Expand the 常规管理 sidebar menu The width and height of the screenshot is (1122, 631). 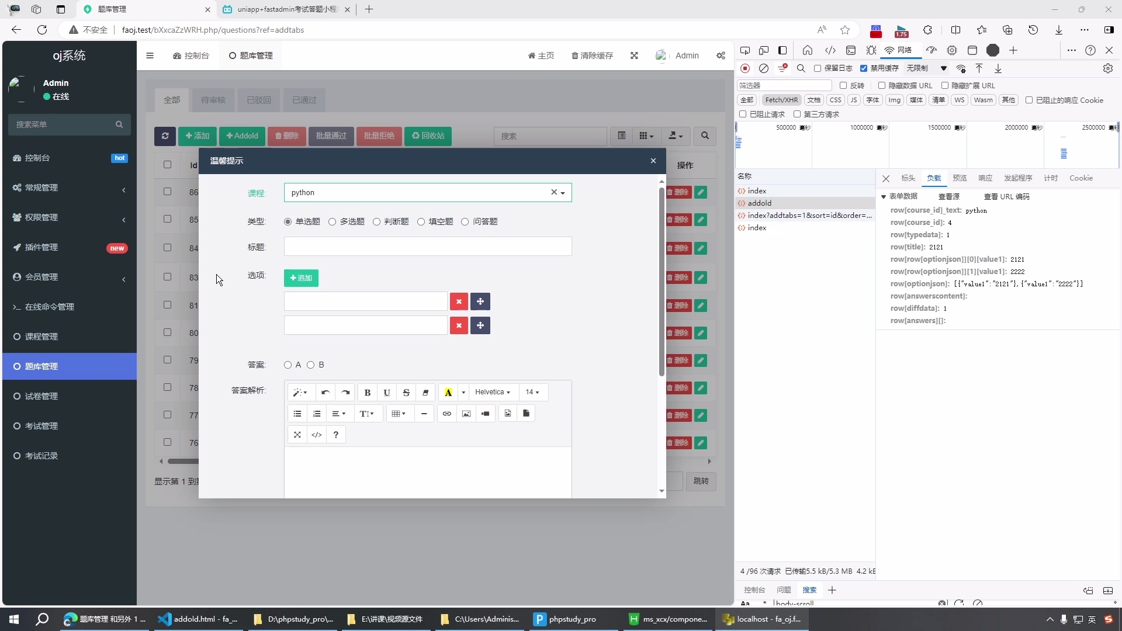click(70, 188)
